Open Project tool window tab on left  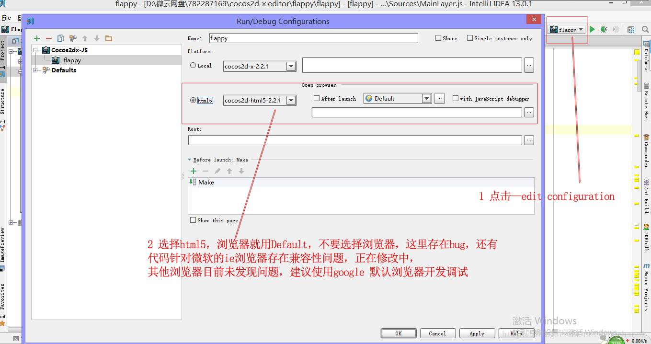[x=3, y=58]
